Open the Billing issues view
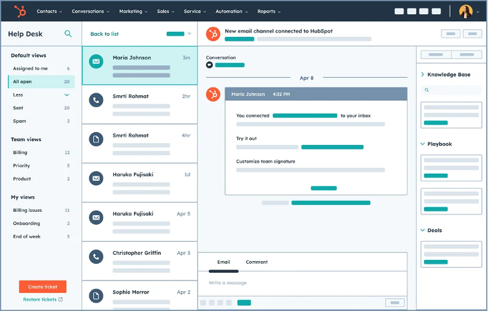 [41, 210]
